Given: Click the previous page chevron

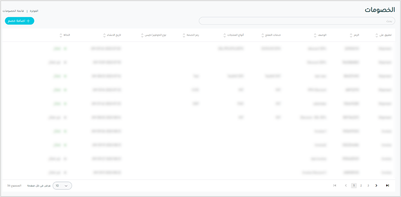Looking at the screenshot, I should (345, 185).
